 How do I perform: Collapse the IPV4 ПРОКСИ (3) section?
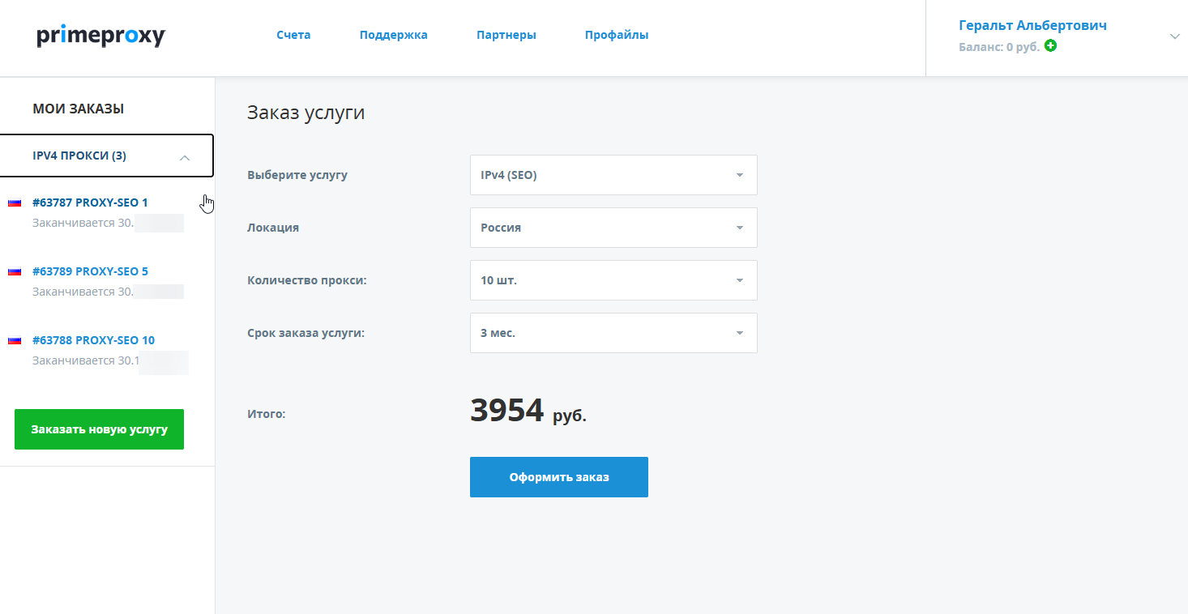tap(107, 156)
